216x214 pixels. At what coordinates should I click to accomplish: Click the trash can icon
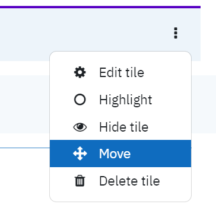pos(80,181)
